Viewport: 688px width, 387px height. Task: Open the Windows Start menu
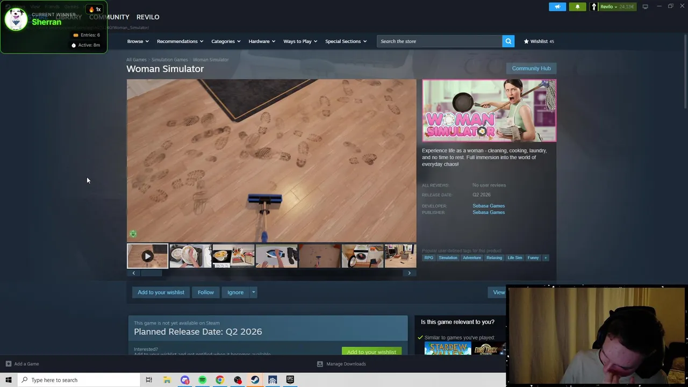(x=9, y=380)
